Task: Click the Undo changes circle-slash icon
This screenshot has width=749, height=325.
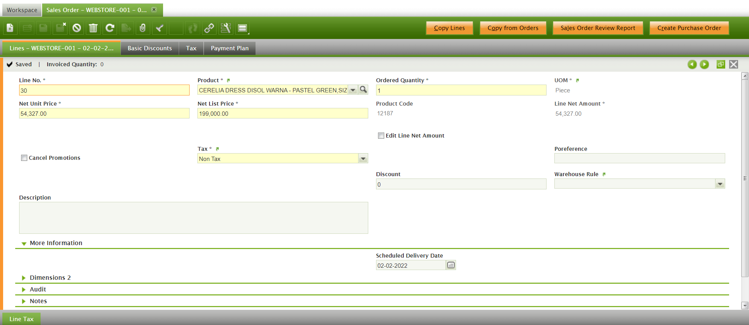Action: click(77, 28)
